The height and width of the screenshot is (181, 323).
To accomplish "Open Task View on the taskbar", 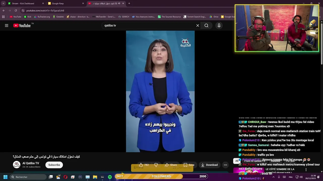I will 51,177.
